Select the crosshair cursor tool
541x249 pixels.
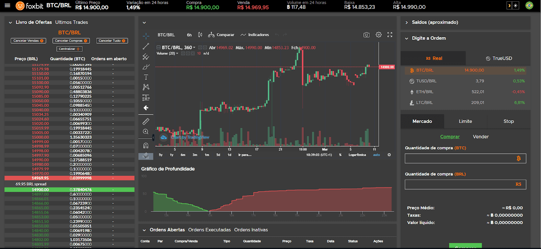146,36
